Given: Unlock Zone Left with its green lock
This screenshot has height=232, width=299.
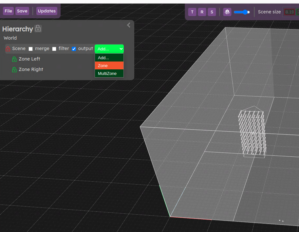Looking at the screenshot, I should [14, 59].
